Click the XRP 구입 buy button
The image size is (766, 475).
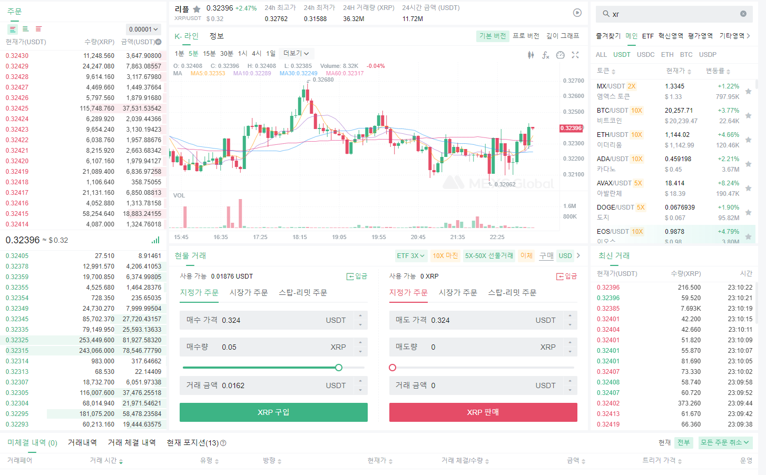[273, 412]
